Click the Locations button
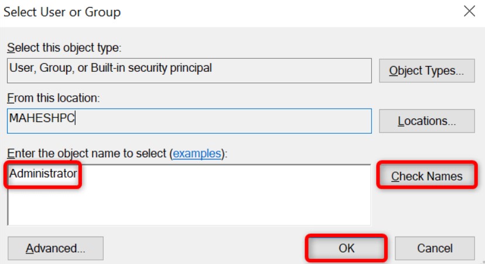 (x=426, y=121)
